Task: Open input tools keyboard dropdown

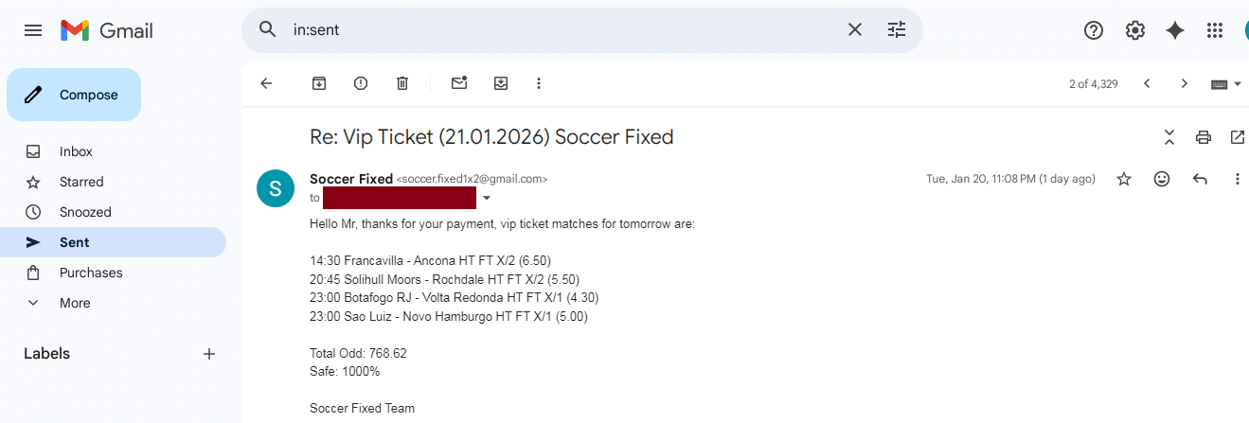Action: point(1226,83)
